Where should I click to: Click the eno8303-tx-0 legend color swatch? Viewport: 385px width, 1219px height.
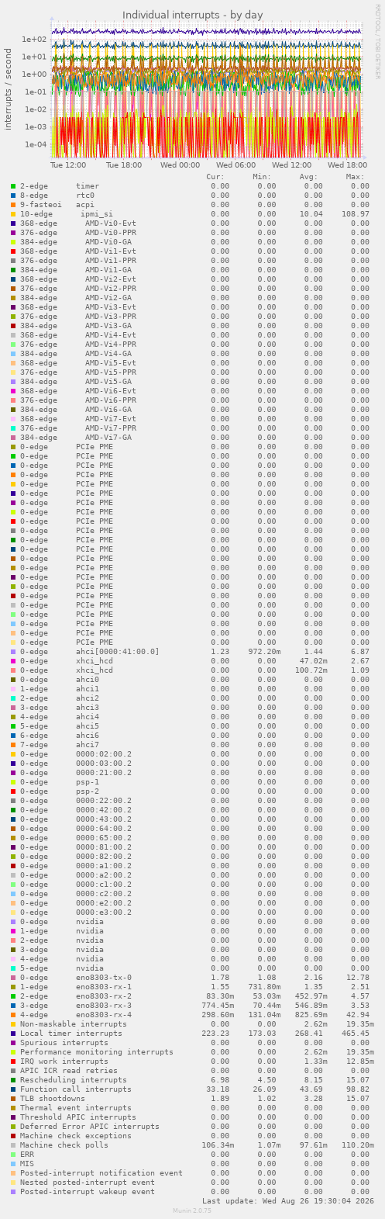(x=13, y=978)
